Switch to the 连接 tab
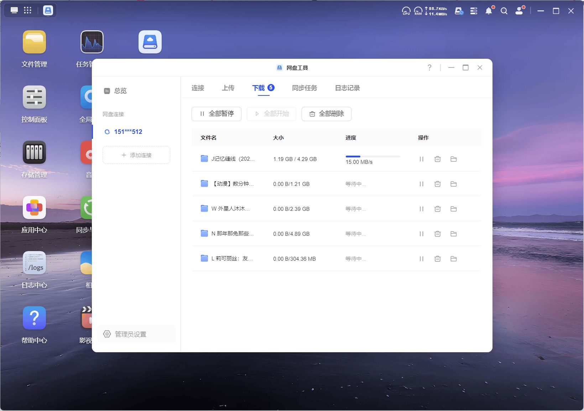 pyautogui.click(x=198, y=88)
